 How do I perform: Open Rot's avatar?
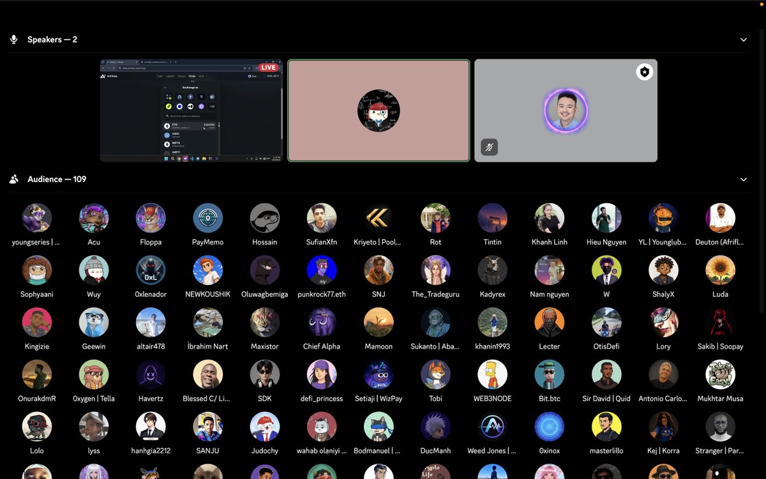coord(435,218)
